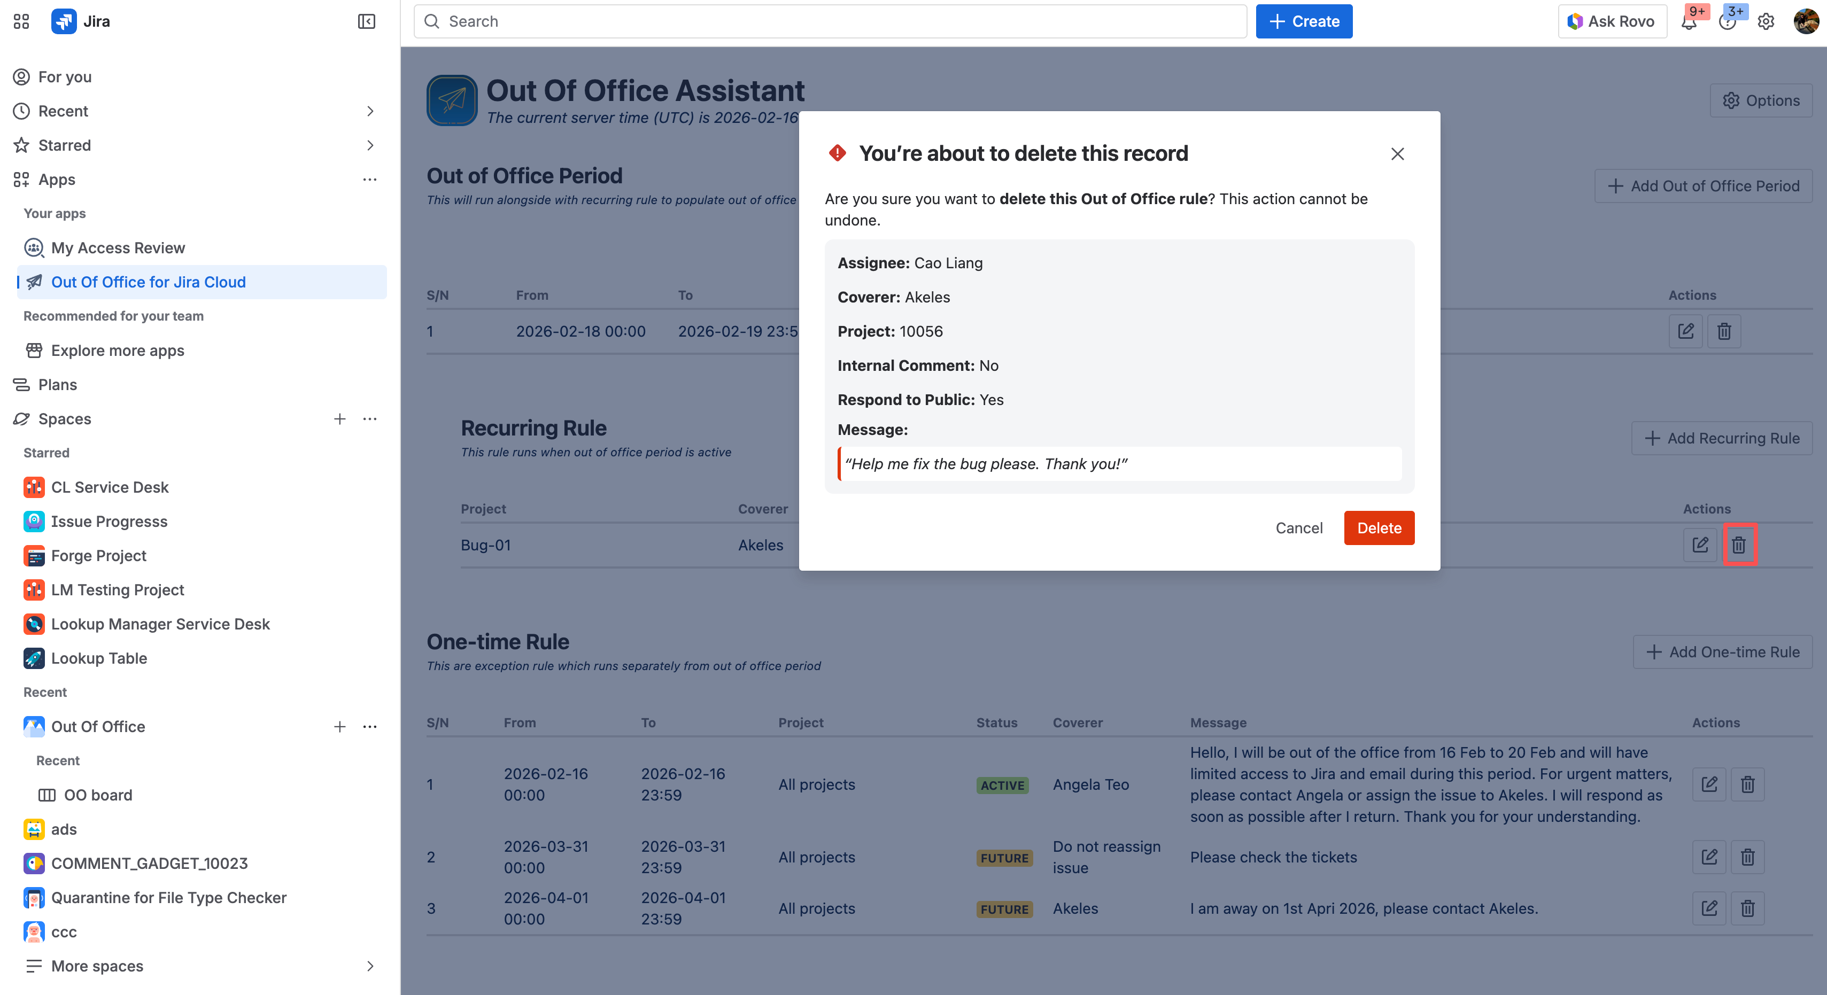Expand More spaces chevron
This screenshot has width=1827, height=995.
(x=369, y=966)
